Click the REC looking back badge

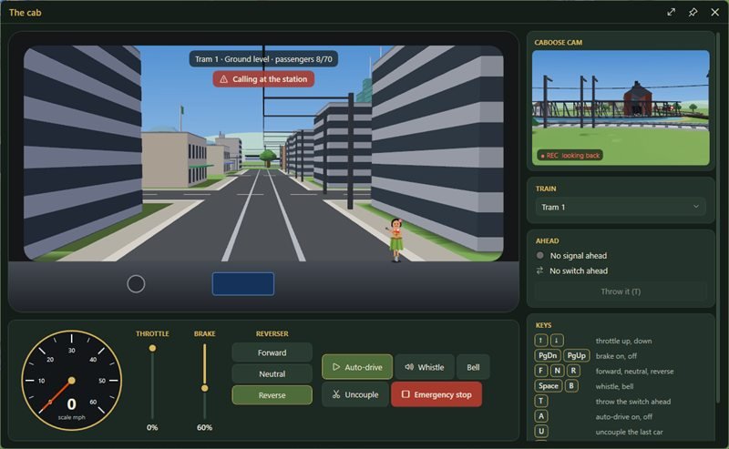click(570, 155)
